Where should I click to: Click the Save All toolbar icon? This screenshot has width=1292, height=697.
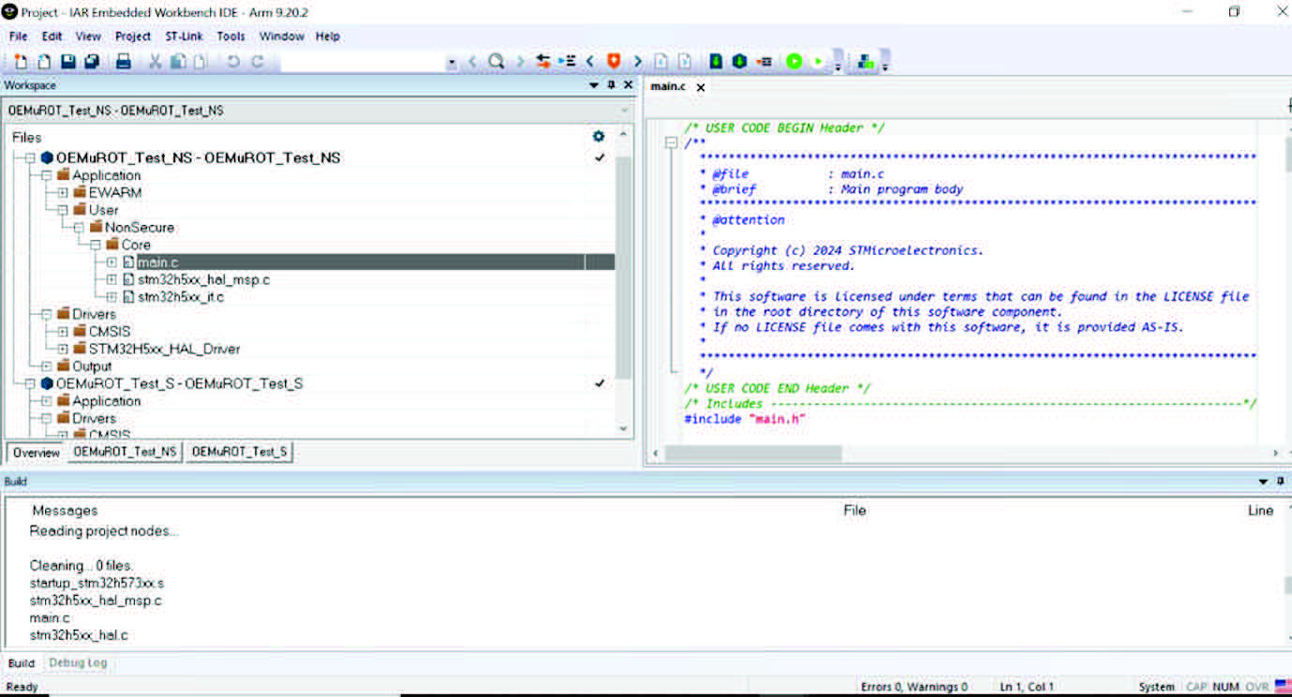[92, 62]
